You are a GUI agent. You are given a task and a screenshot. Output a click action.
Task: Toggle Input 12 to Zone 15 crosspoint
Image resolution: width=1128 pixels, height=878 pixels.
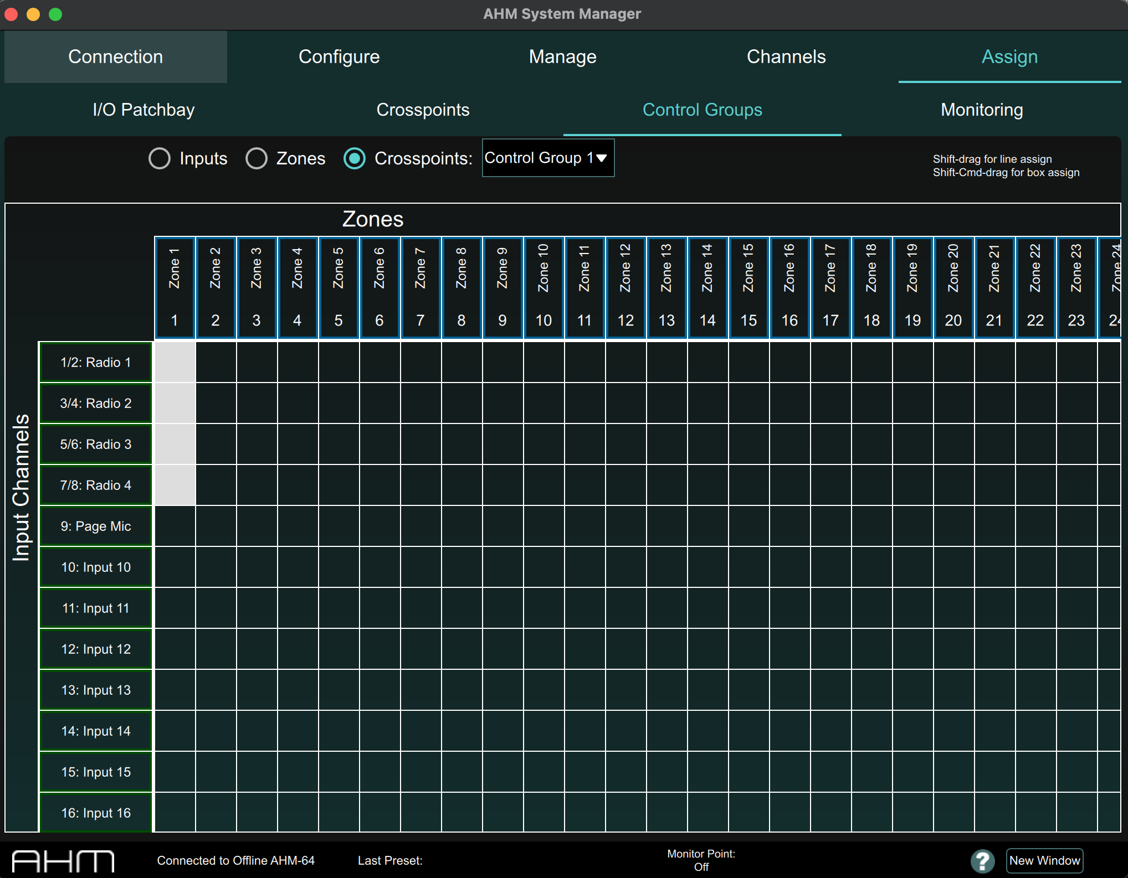749,649
